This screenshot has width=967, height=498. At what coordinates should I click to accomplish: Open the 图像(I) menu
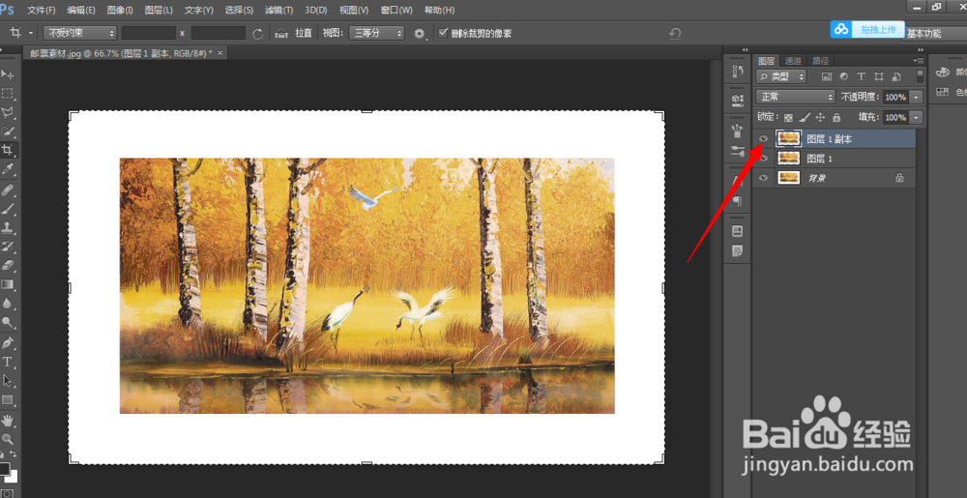coord(120,11)
